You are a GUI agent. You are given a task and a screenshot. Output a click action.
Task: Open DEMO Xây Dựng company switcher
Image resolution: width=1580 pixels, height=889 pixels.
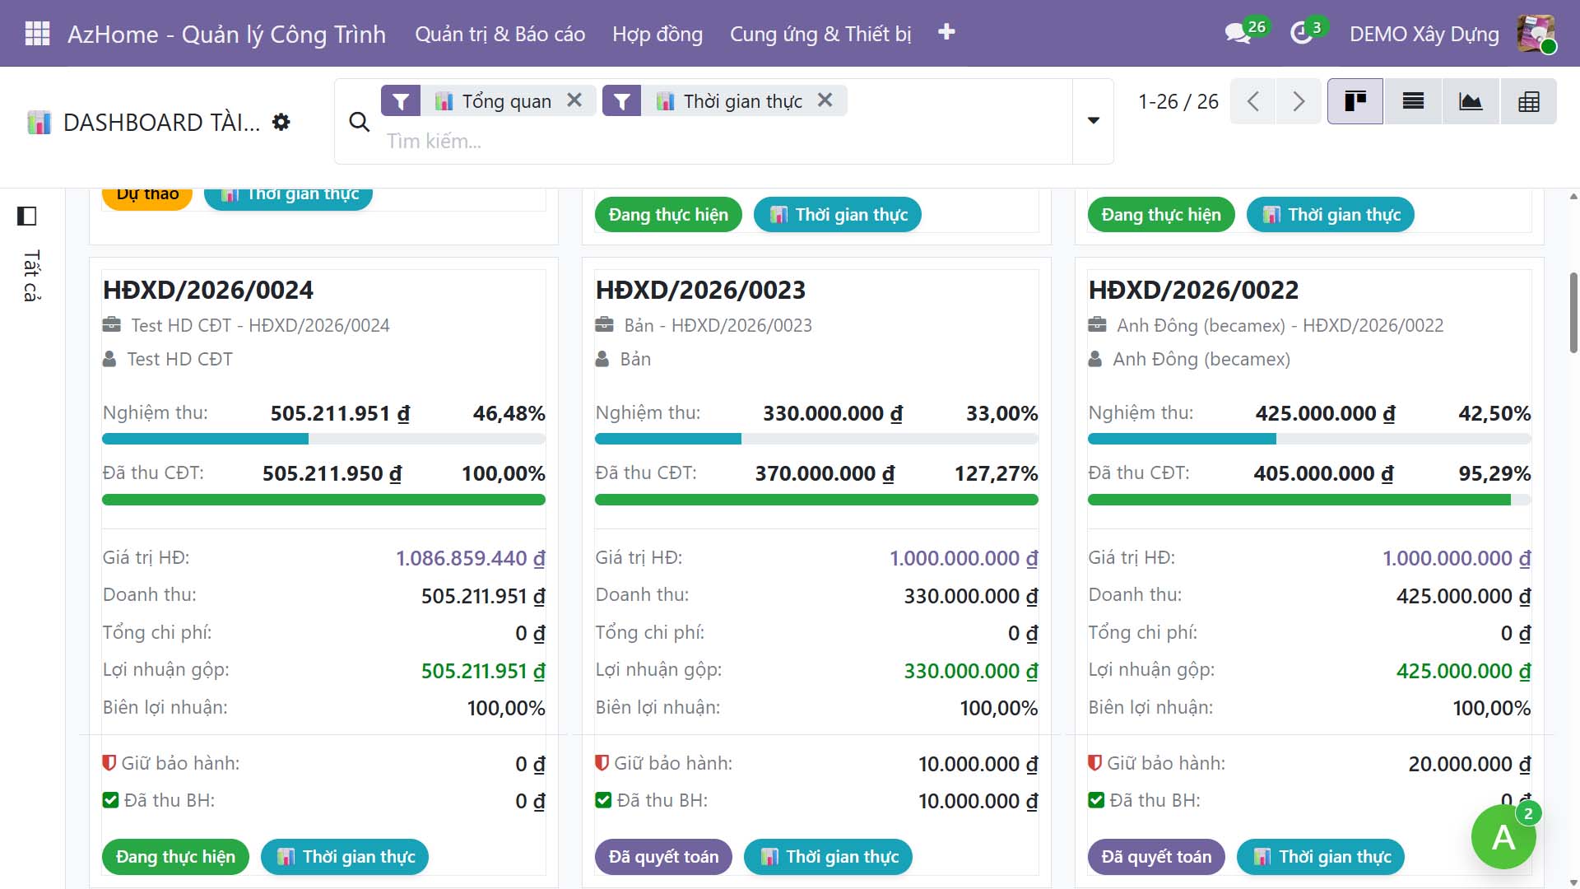coord(1424,34)
